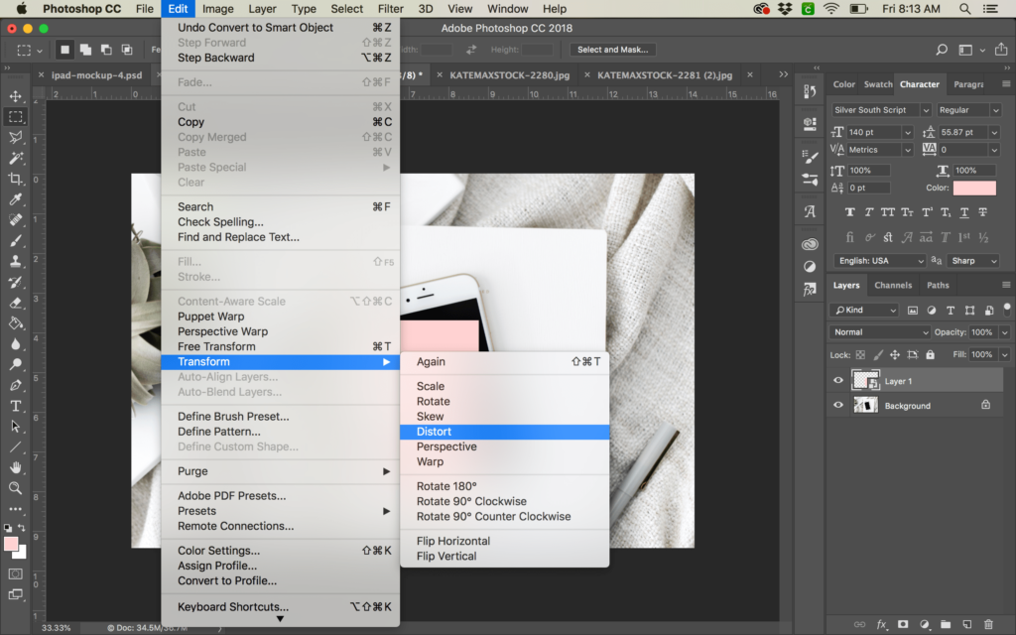Click the Select and Mask button
The image size is (1016, 635).
click(612, 50)
